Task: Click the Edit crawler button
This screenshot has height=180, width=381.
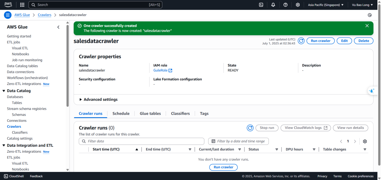Action: coord(344,41)
